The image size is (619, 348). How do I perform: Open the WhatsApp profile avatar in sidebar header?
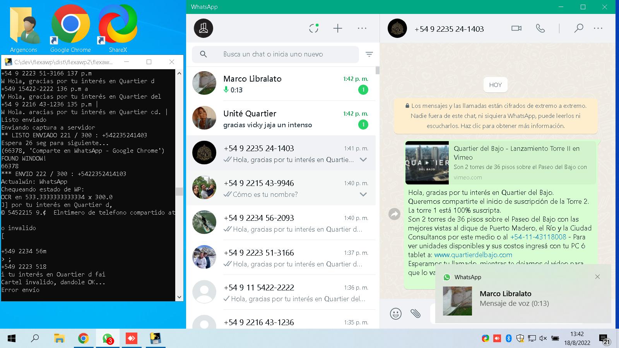tap(203, 28)
